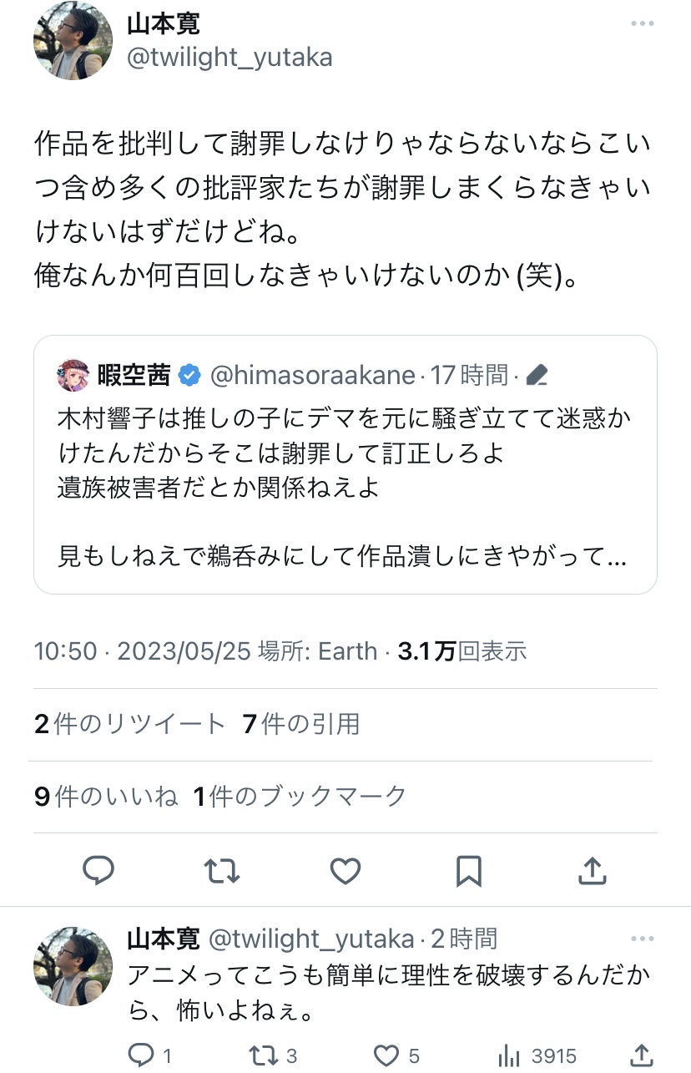View the 7件の引用 quotes list
The image size is (691, 1073).
point(301,724)
